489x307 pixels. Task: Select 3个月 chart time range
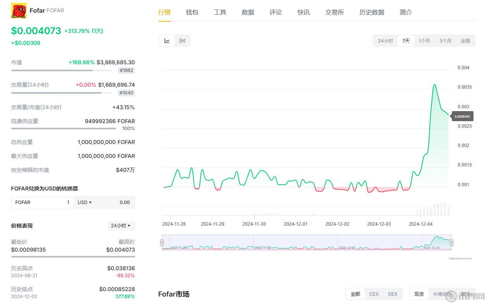click(x=445, y=41)
